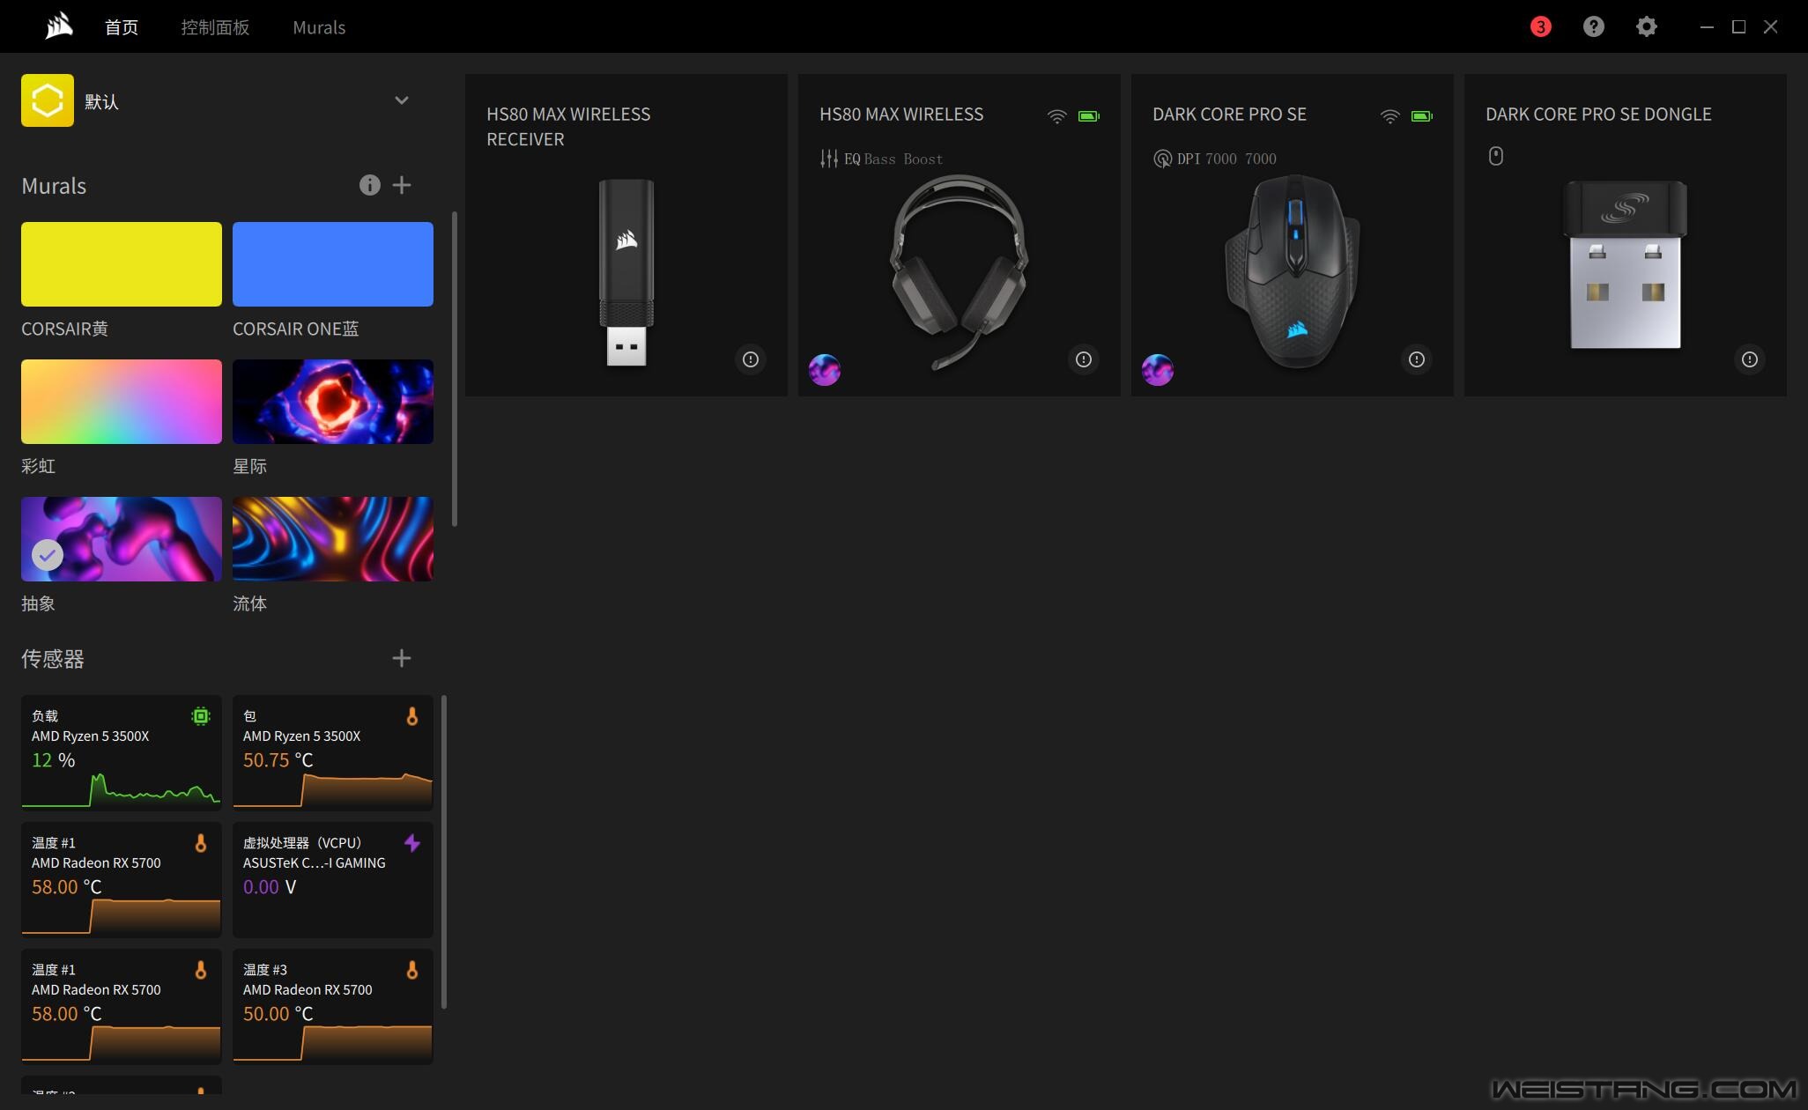Click HS80 MAX Wireless battery icon

tap(1089, 115)
